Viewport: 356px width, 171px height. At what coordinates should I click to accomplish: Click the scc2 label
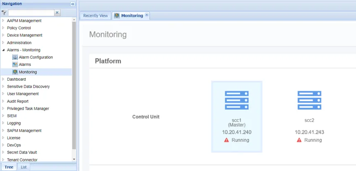(309, 120)
